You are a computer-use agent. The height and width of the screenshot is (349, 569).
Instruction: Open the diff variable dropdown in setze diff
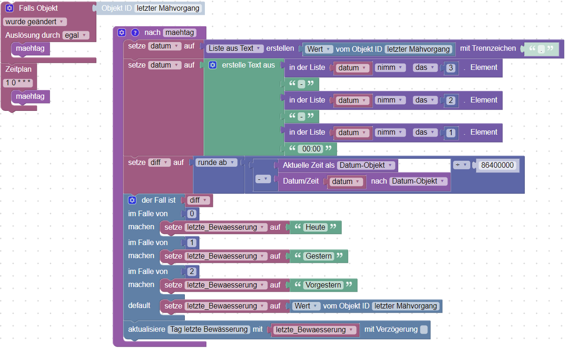(159, 163)
